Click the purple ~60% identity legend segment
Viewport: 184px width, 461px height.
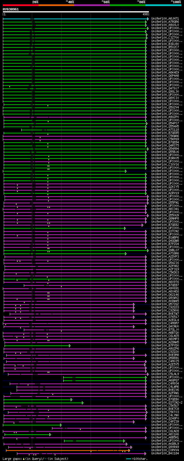pos(92,5)
